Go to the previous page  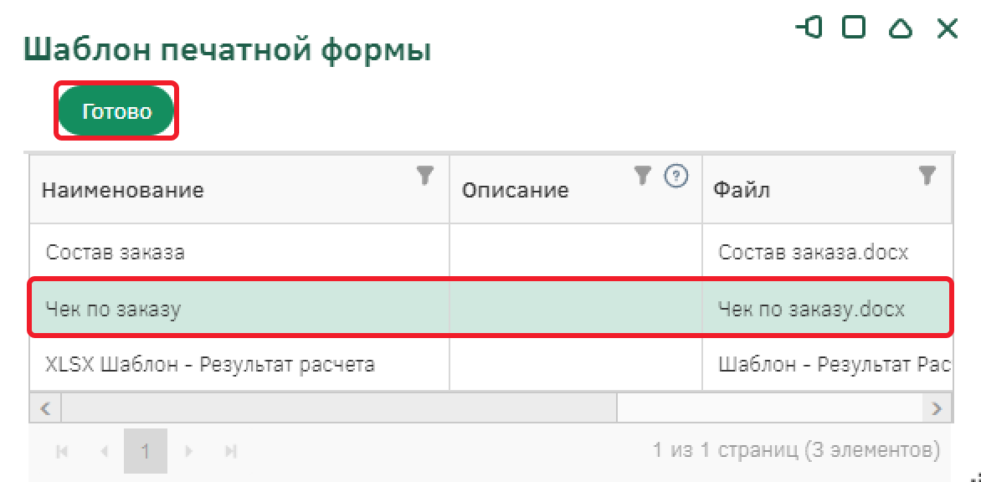104,451
